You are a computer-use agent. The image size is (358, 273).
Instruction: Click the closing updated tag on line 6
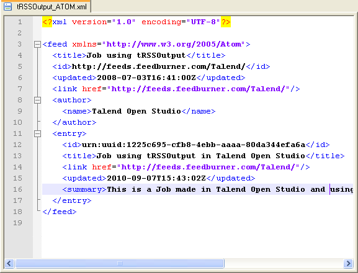[x=221, y=78]
